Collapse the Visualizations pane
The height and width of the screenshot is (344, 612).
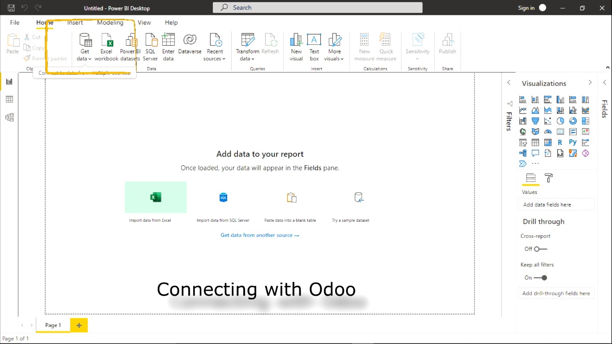click(590, 83)
